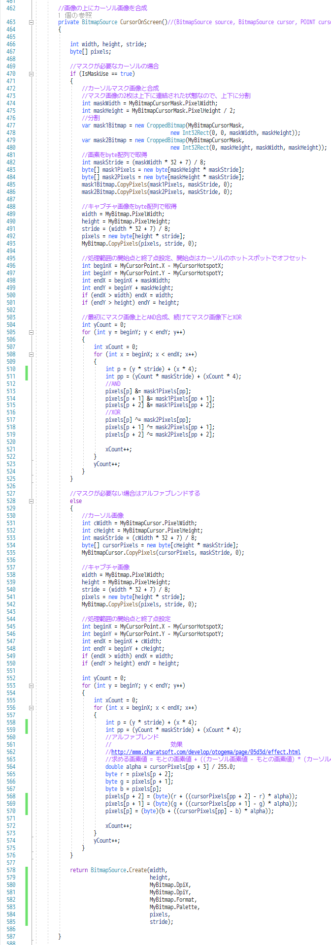The width and height of the screenshot is (331, 945).
Task: Collapse the x for loop at line 556
Action: (x=31, y=708)
